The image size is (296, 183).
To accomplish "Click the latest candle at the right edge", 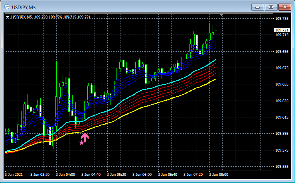I will point(216,30).
